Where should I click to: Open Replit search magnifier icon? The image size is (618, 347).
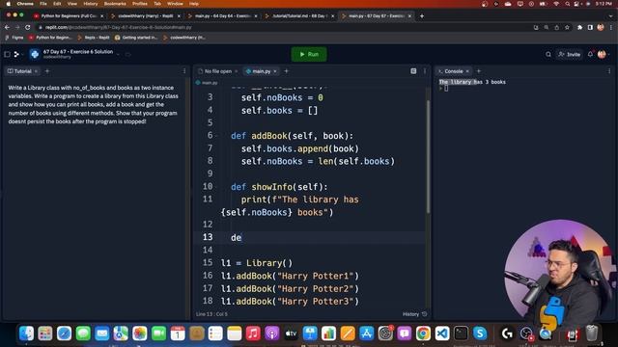548,54
